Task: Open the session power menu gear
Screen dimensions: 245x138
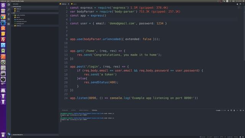Action: pos(243,1)
